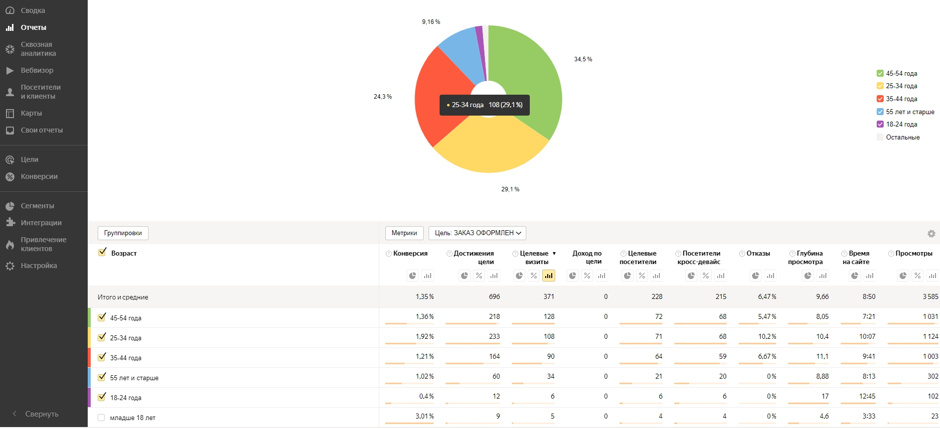Click the red 35-44 pie slice
The height and width of the screenshot is (429, 940).
coord(436,97)
